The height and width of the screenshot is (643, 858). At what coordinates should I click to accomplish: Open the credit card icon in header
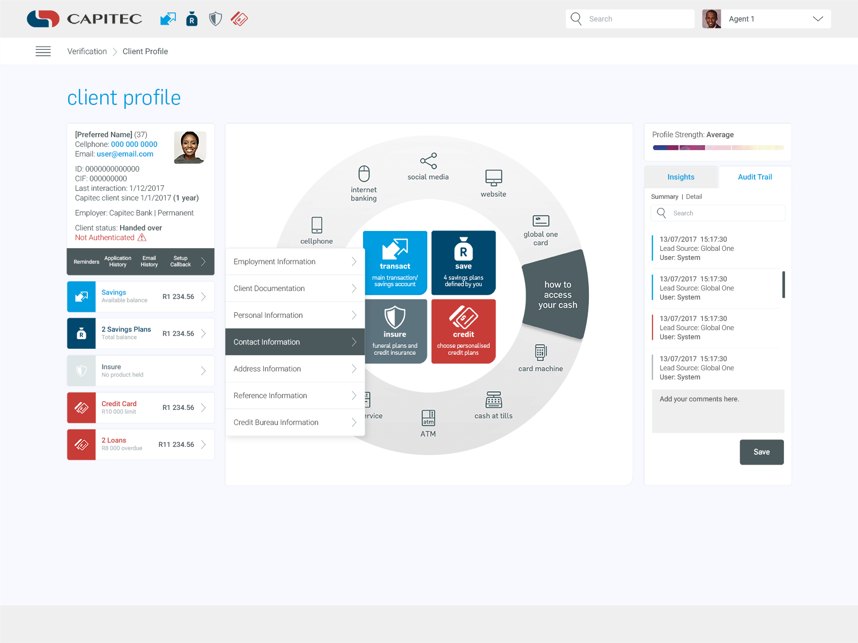click(x=239, y=19)
